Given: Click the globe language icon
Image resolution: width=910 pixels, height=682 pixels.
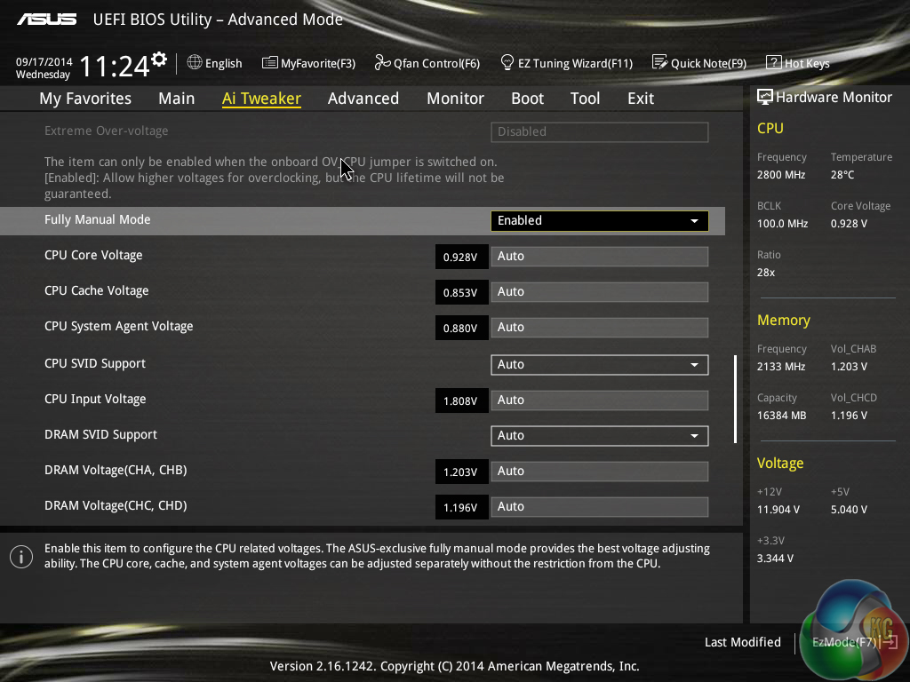Looking at the screenshot, I should tap(195, 62).
